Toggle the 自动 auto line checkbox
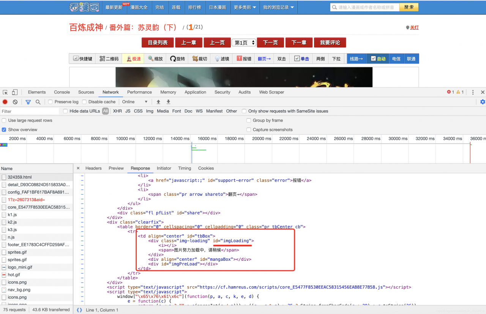The width and height of the screenshot is (486, 314). pyautogui.click(x=373, y=59)
